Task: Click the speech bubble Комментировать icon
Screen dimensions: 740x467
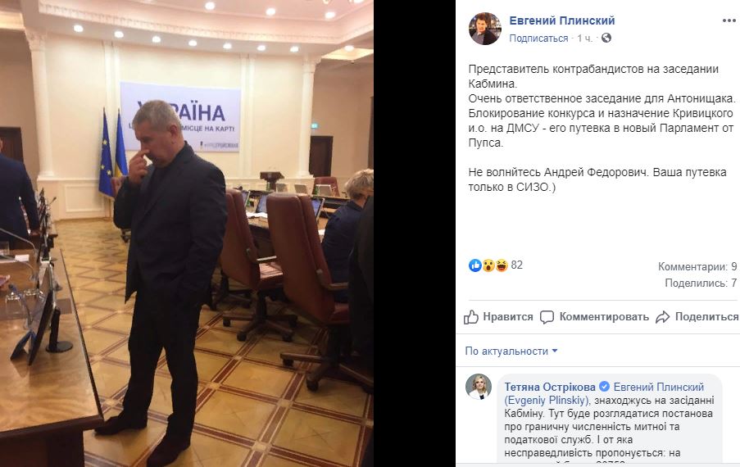Action: 547,317
